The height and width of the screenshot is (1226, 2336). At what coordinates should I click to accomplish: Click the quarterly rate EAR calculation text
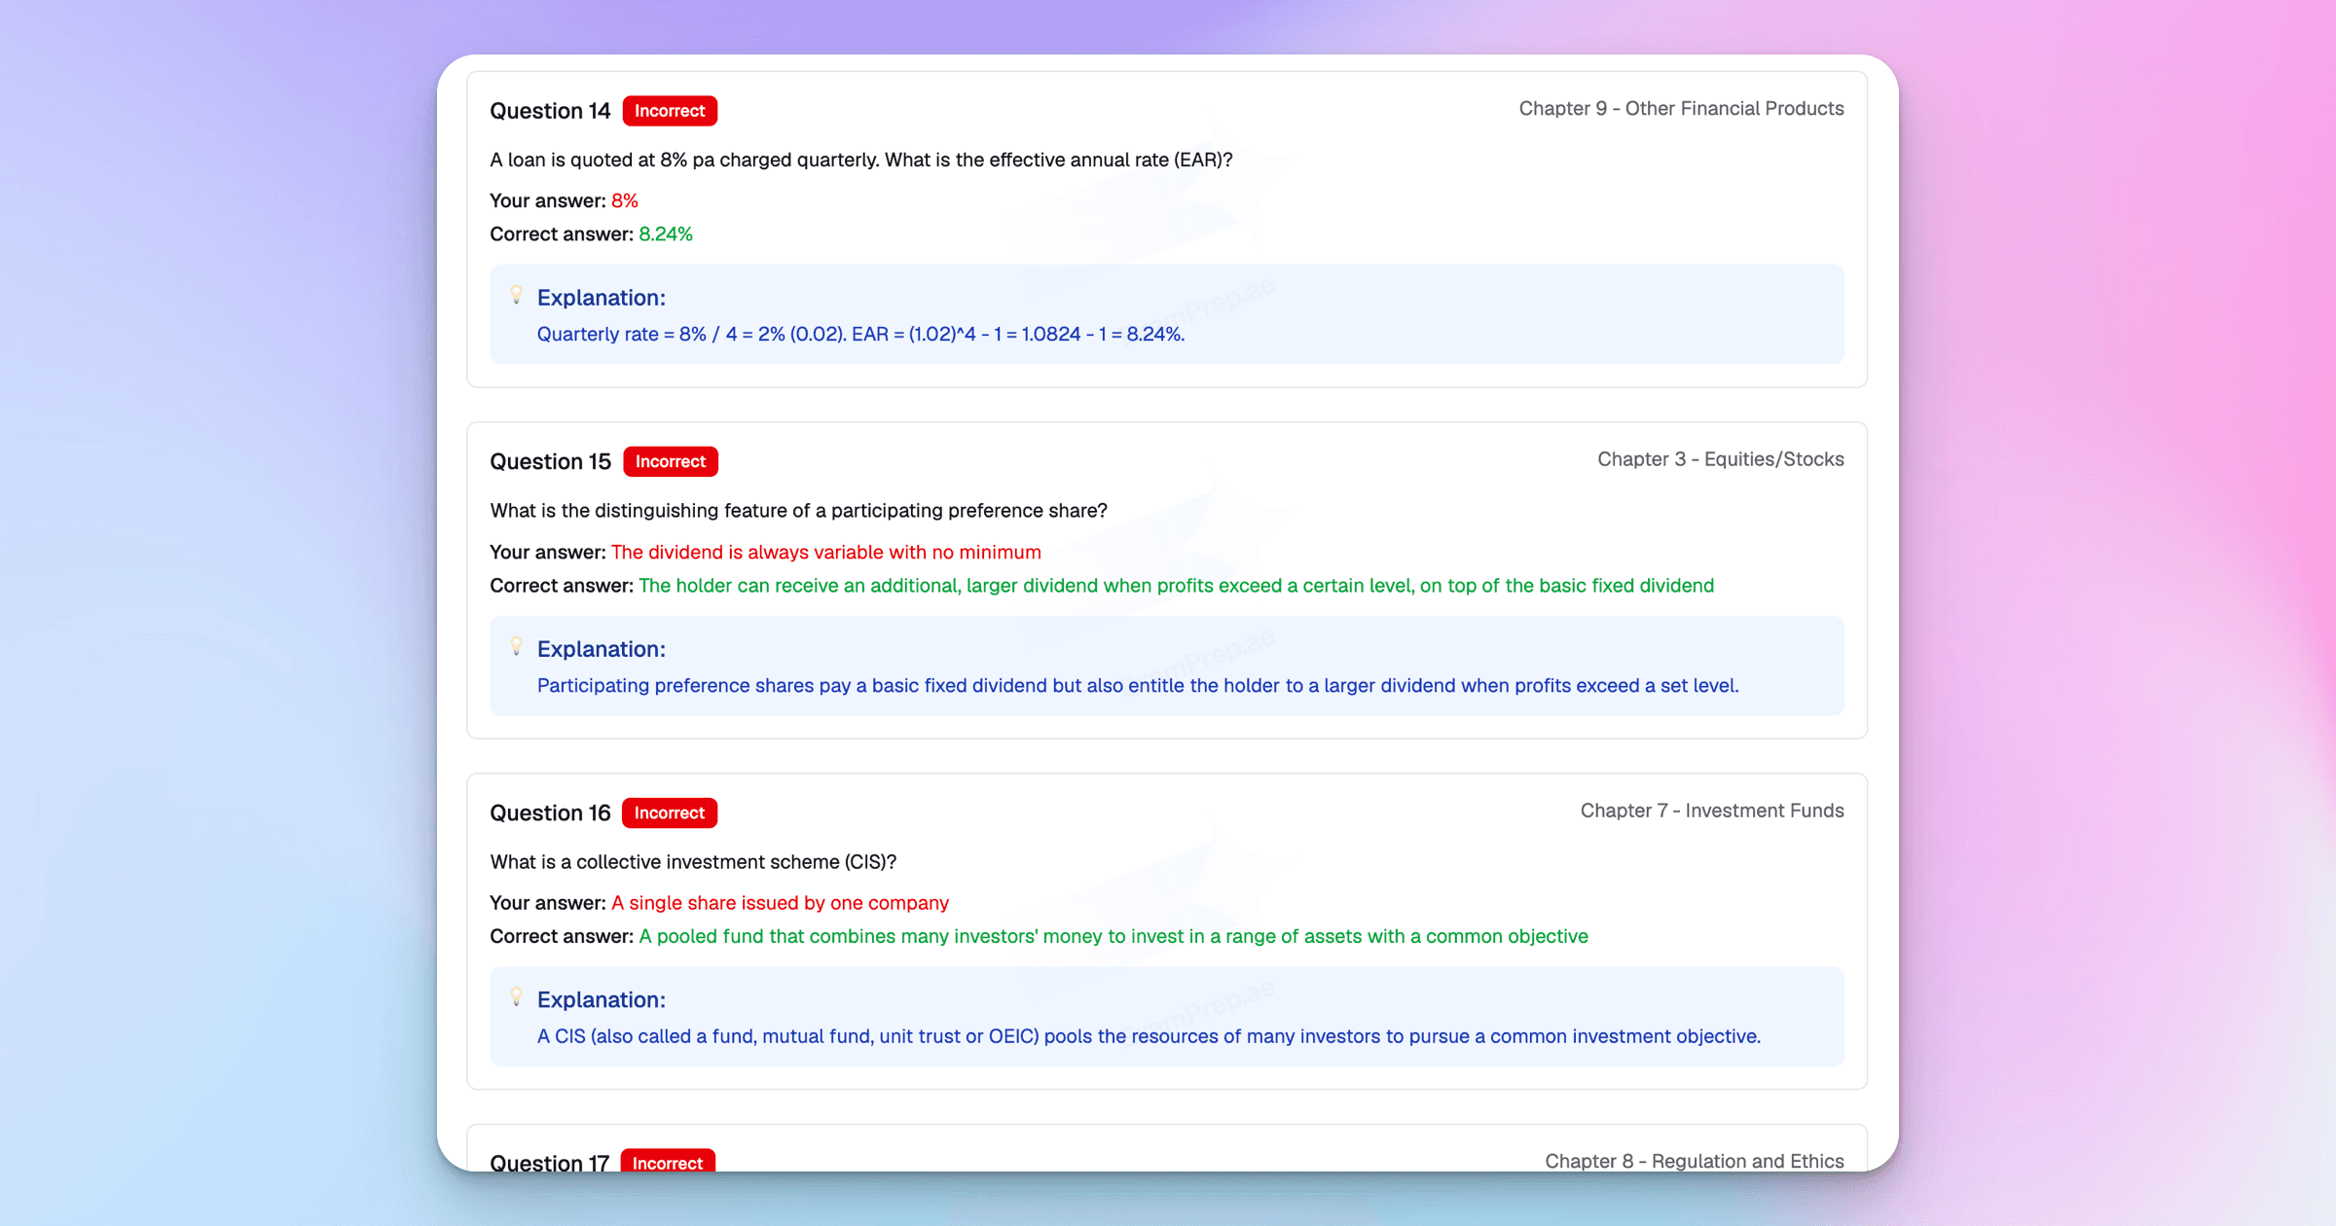[860, 335]
